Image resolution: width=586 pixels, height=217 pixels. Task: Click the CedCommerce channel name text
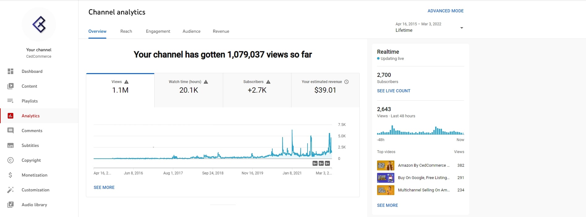(39, 56)
